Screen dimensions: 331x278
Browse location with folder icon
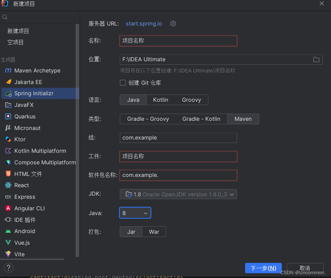tap(316, 60)
